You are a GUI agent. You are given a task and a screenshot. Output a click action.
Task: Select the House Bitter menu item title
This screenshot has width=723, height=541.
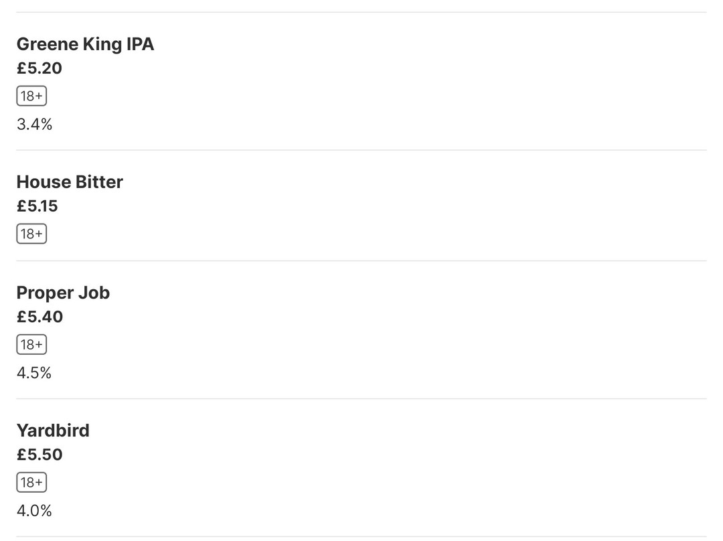(x=70, y=182)
